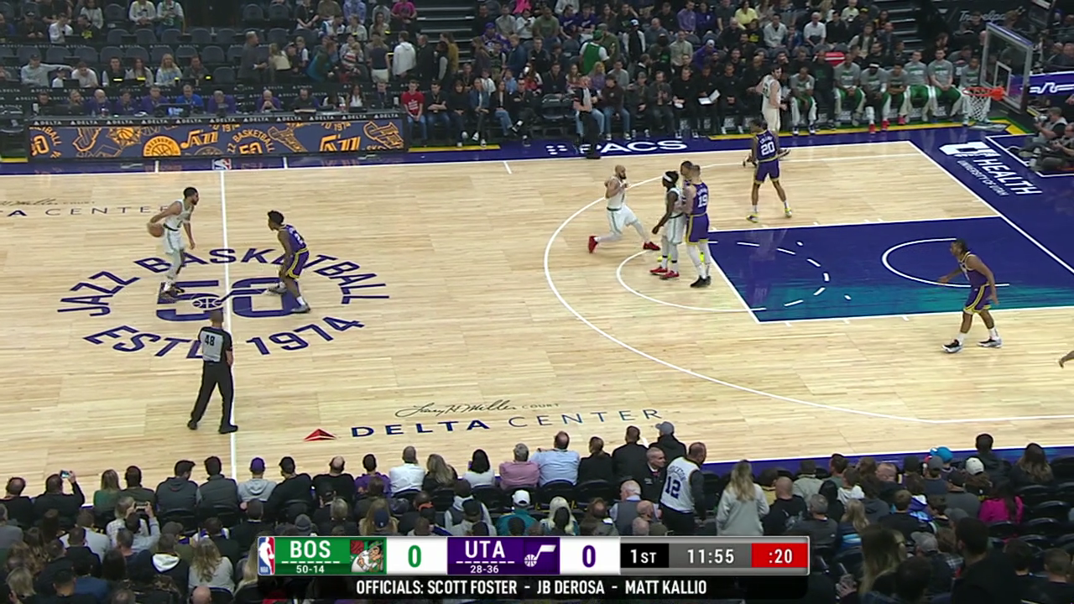Click the 11:55 game clock

[x=710, y=556]
